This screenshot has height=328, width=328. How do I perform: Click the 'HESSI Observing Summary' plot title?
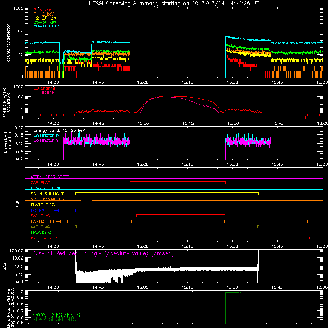[x=174, y=4]
